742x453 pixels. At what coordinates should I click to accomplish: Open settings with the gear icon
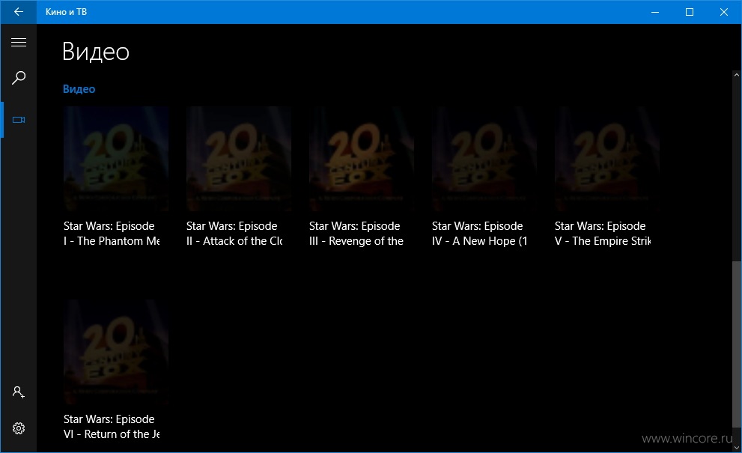(x=19, y=428)
